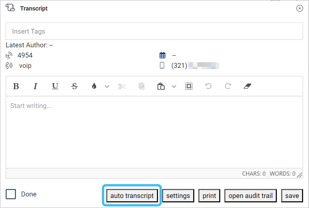Toggle underline text style
The height and width of the screenshot is (208, 309).
tap(55, 86)
